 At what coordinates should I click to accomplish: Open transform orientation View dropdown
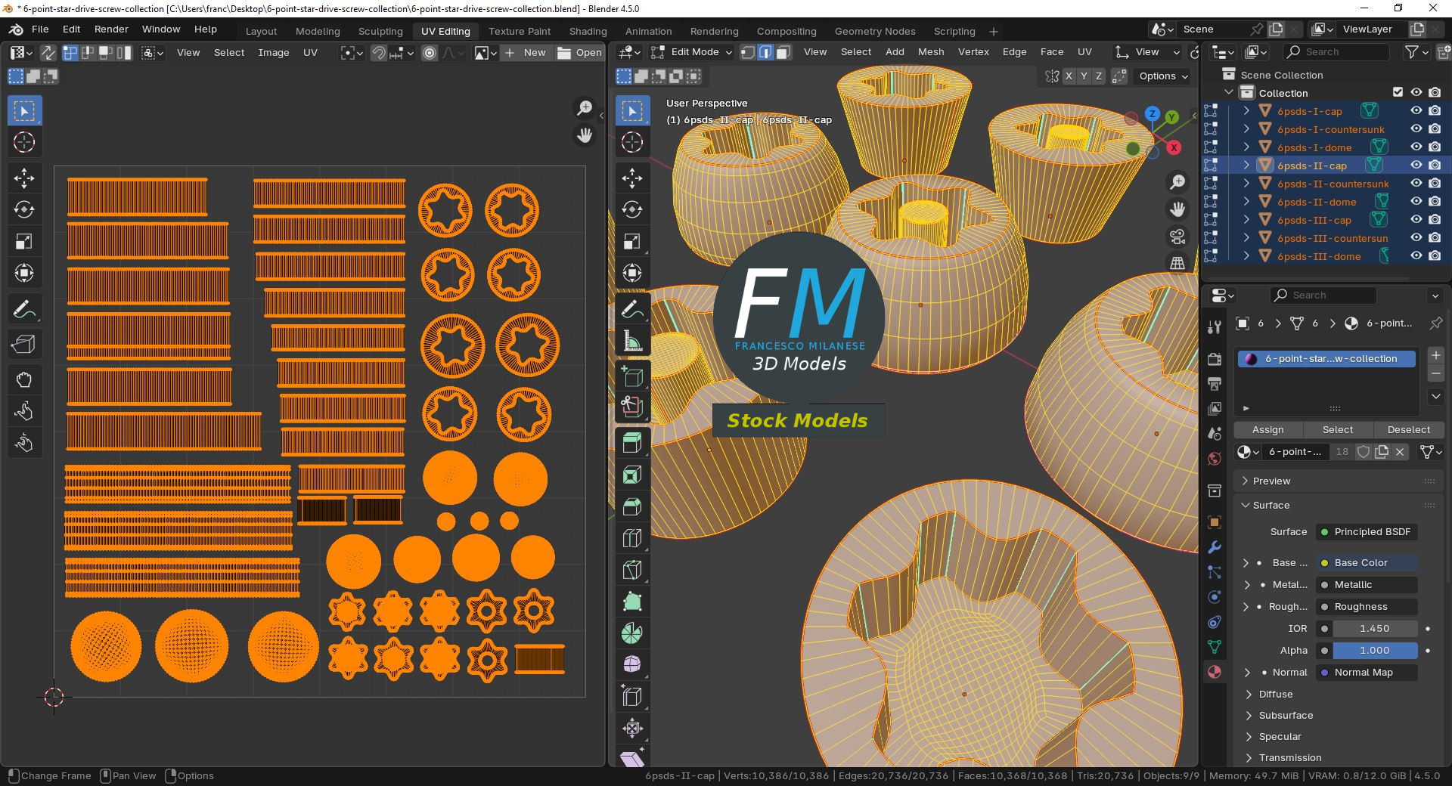point(1146,52)
